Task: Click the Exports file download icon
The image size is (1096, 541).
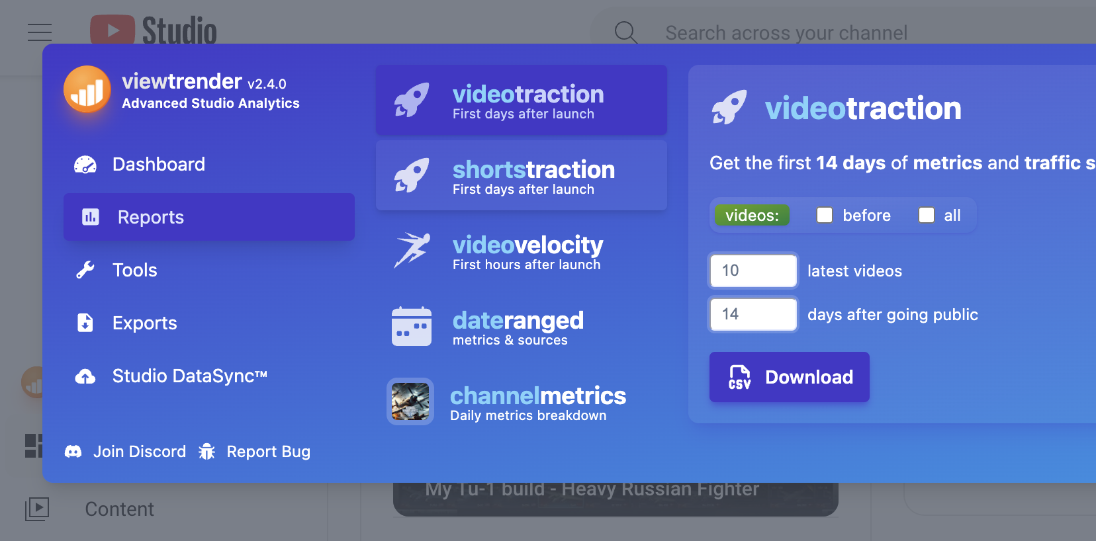Action: [x=85, y=323]
